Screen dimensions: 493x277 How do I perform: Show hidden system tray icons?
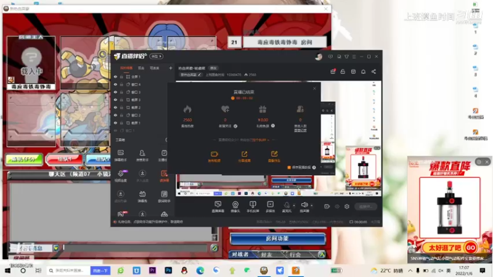[x=410, y=270]
